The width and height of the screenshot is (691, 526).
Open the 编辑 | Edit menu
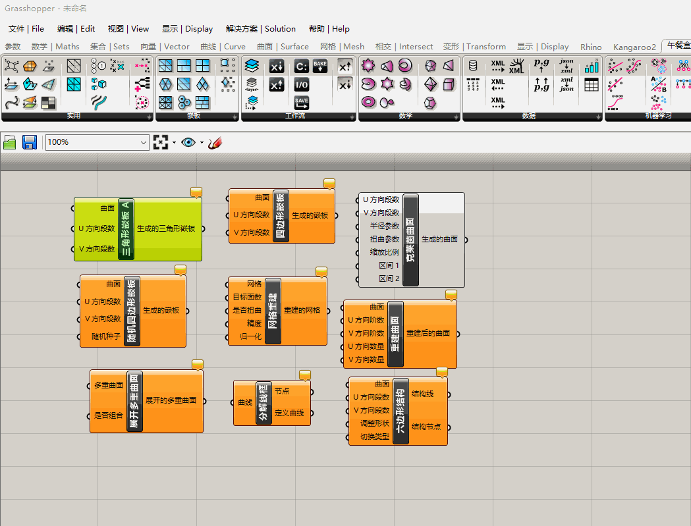[x=76, y=28]
